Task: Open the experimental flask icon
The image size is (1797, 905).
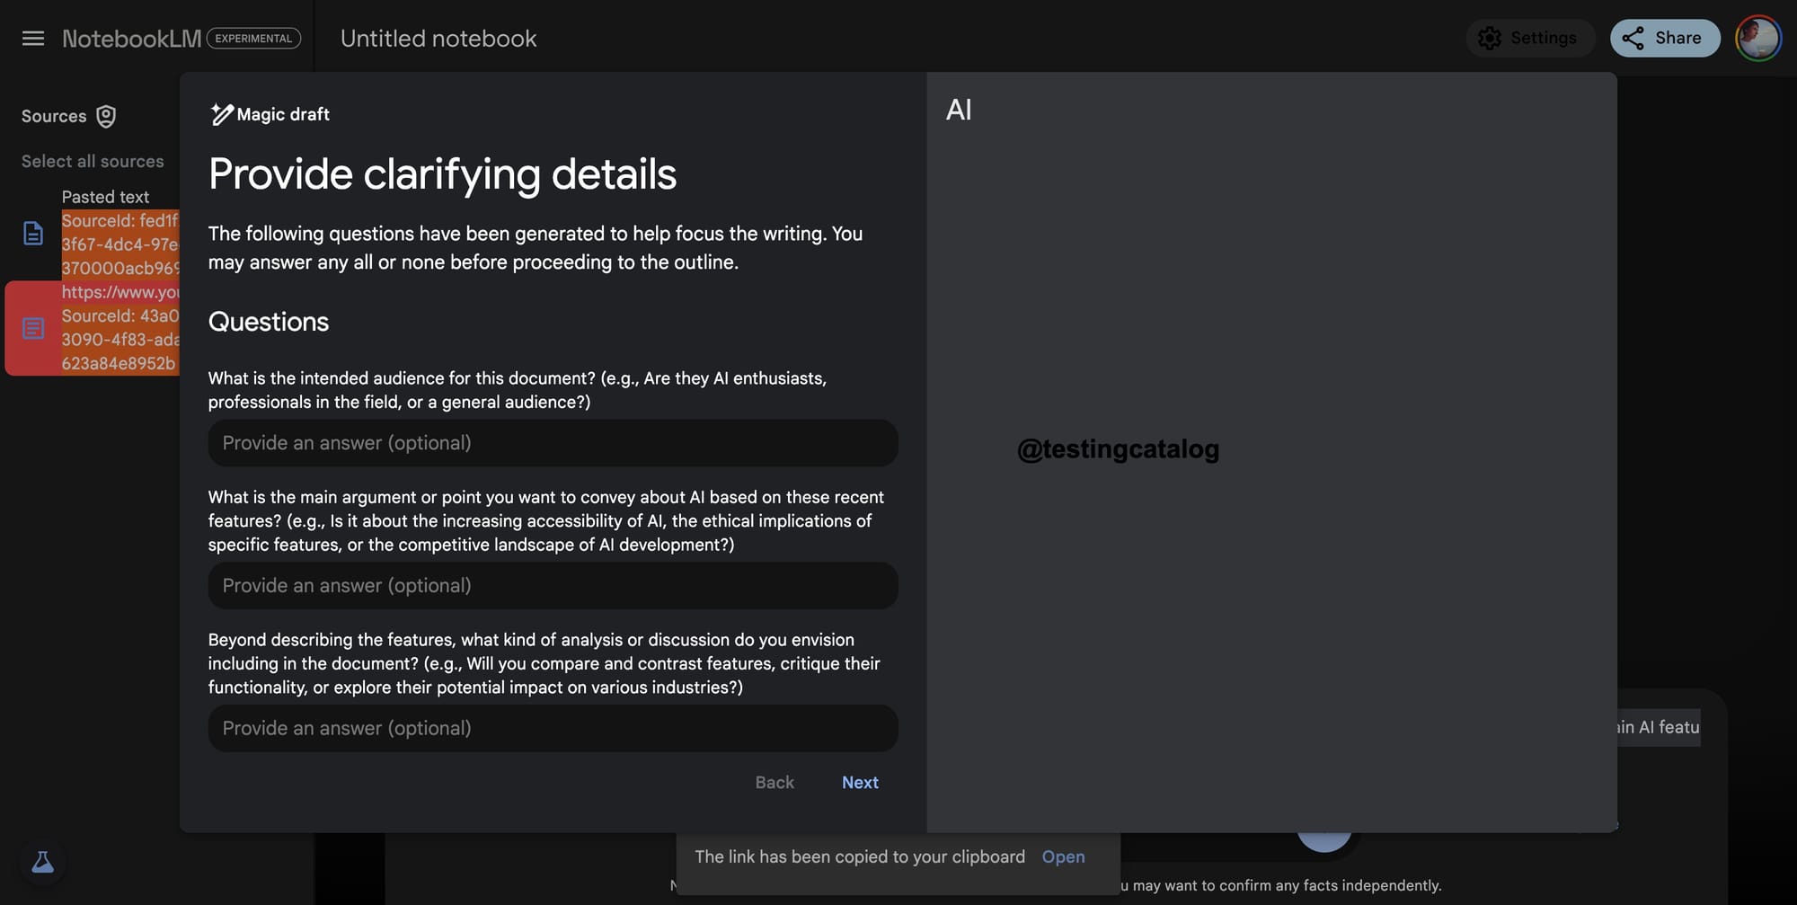Action: coord(42,862)
